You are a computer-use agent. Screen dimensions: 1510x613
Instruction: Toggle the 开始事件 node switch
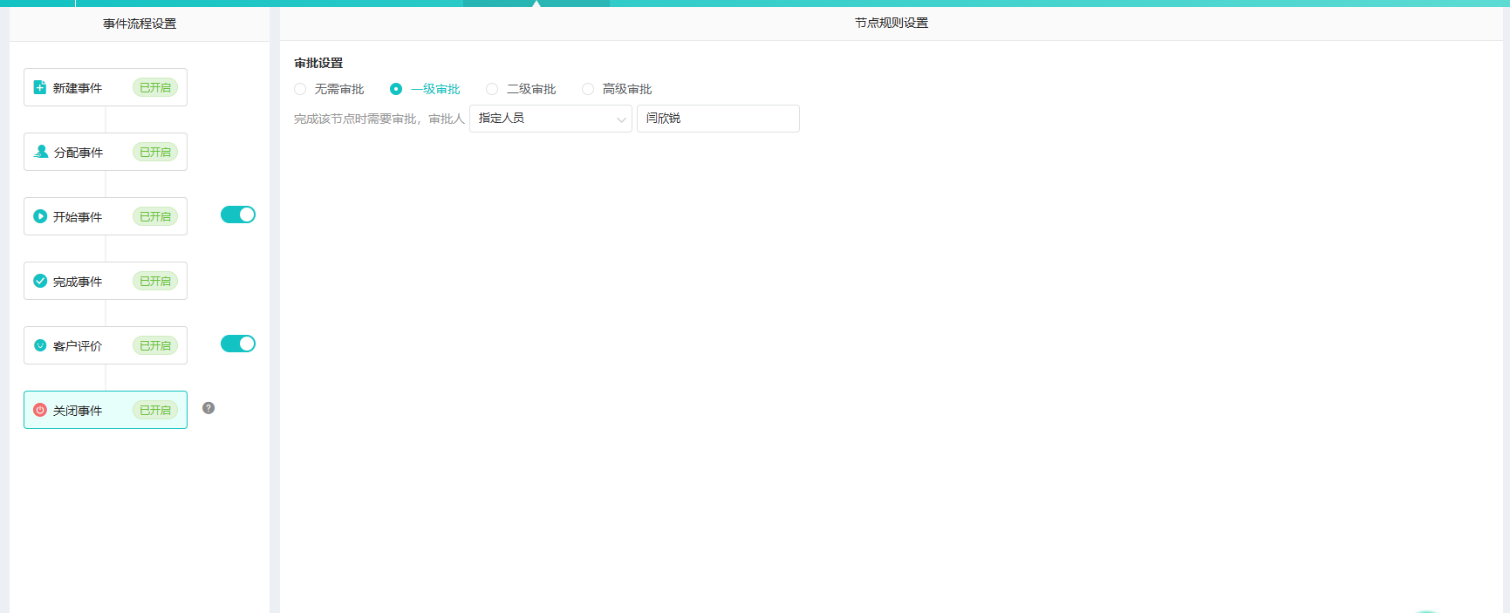coord(238,215)
